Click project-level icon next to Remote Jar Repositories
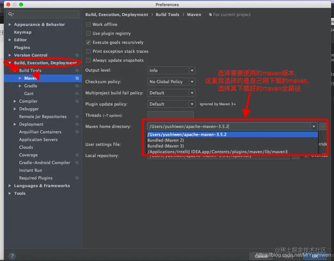 coord(77,117)
